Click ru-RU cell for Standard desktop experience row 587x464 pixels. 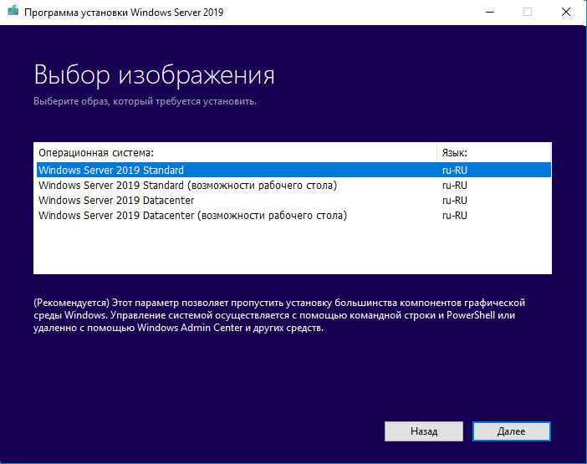454,186
